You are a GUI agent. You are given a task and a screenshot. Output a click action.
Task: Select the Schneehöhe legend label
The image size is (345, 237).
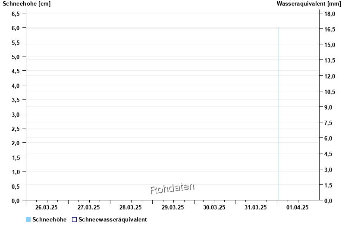[x=49, y=220]
